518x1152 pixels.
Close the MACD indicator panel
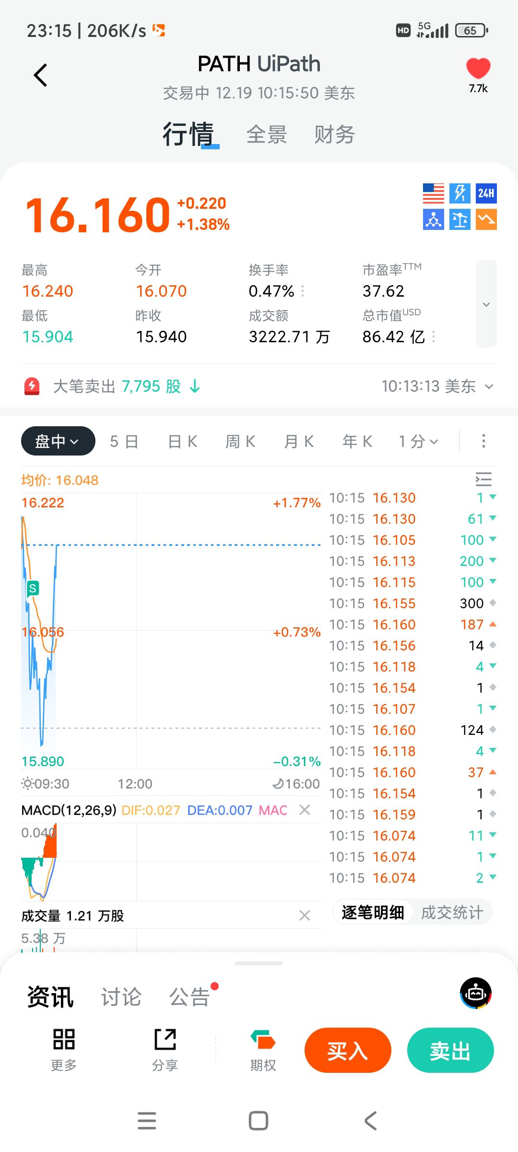[x=305, y=810]
